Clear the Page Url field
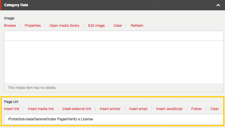Screen dimensions: 225x128 [x=215, y=109]
